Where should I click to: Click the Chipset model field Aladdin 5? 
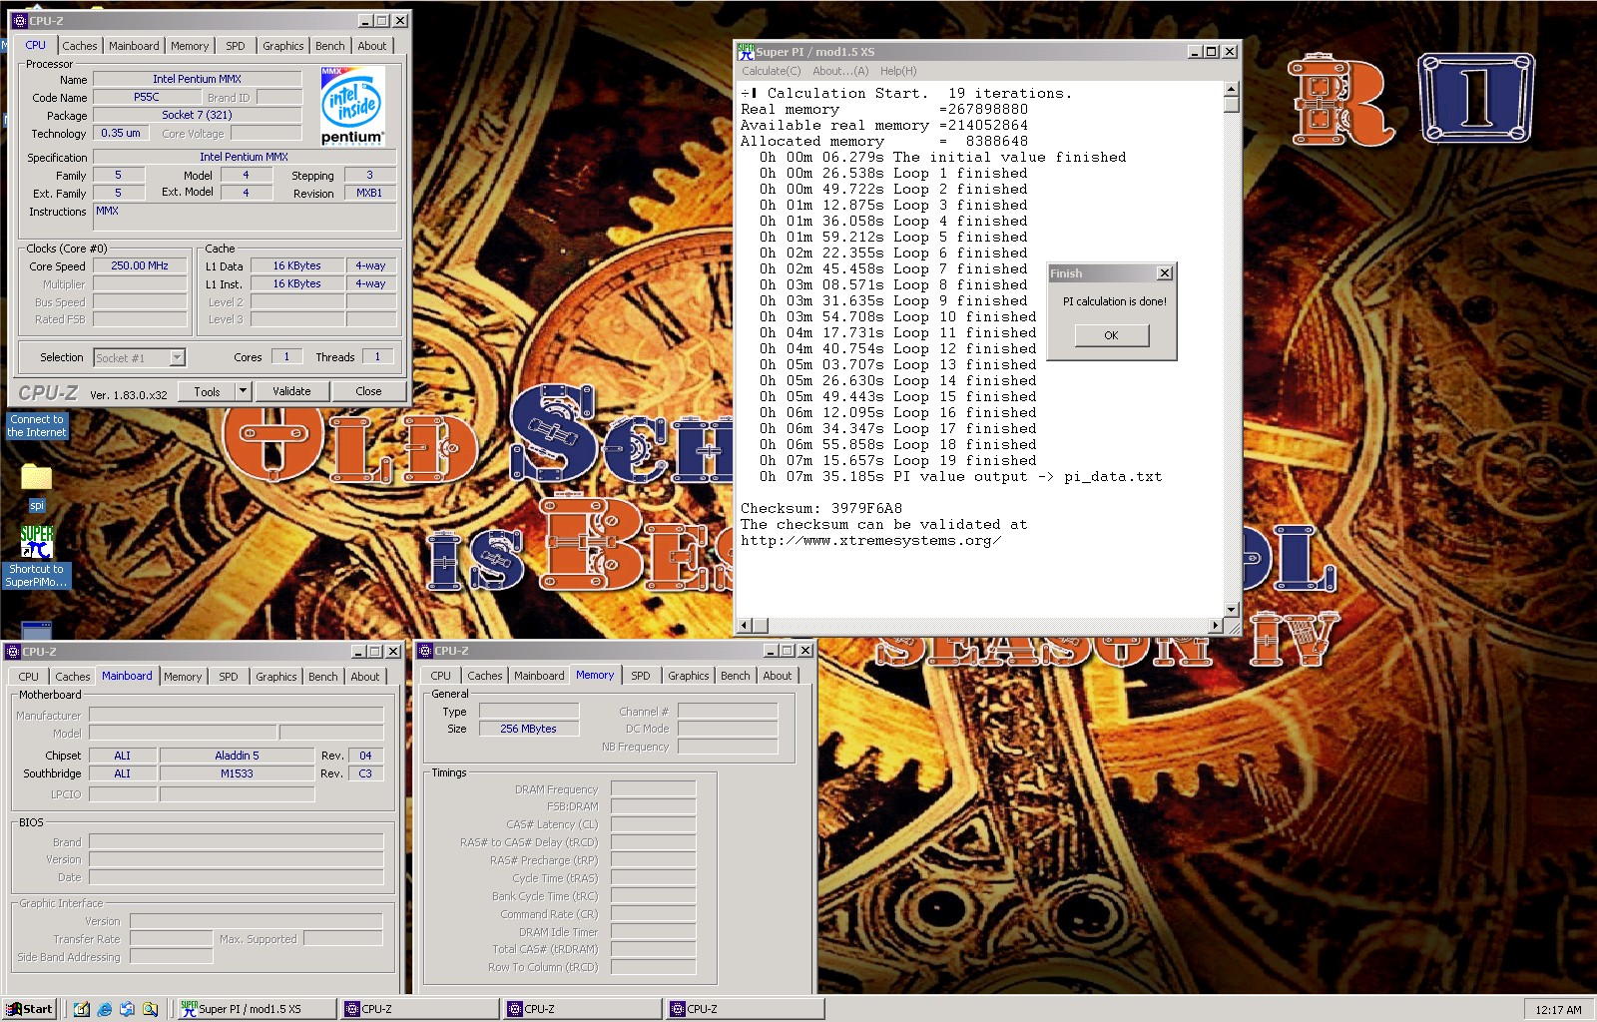[x=237, y=756]
